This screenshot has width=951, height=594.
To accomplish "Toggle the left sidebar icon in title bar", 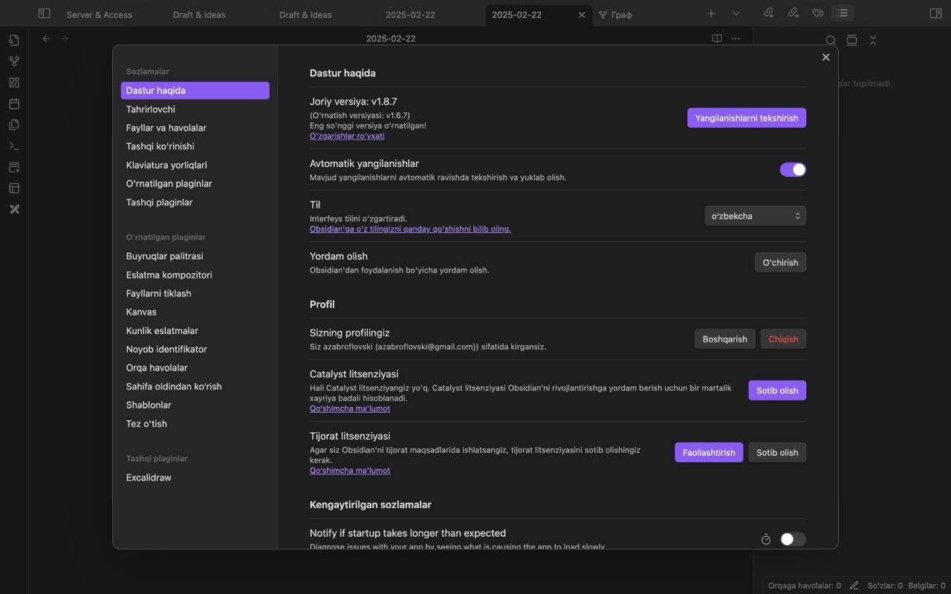I will [45, 13].
